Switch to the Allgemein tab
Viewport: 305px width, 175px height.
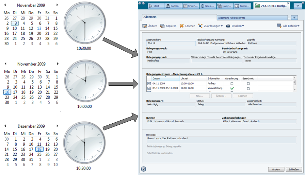tap(150, 16)
